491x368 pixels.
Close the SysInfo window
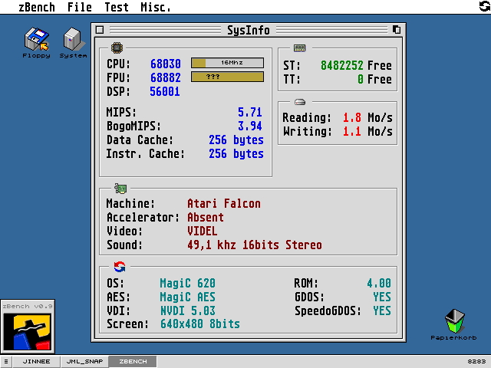(x=100, y=30)
